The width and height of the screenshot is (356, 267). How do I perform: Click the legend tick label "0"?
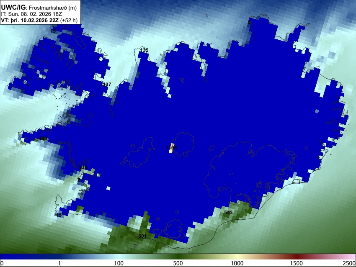point(2,263)
